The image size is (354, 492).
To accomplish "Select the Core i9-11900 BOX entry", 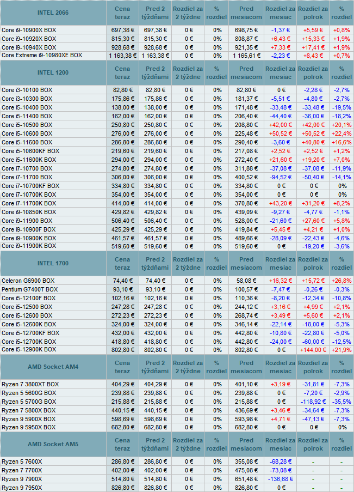I will [x=27, y=221].
